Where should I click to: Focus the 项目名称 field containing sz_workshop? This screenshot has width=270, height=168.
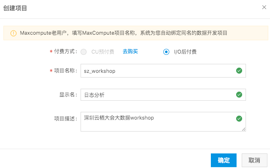(163, 71)
